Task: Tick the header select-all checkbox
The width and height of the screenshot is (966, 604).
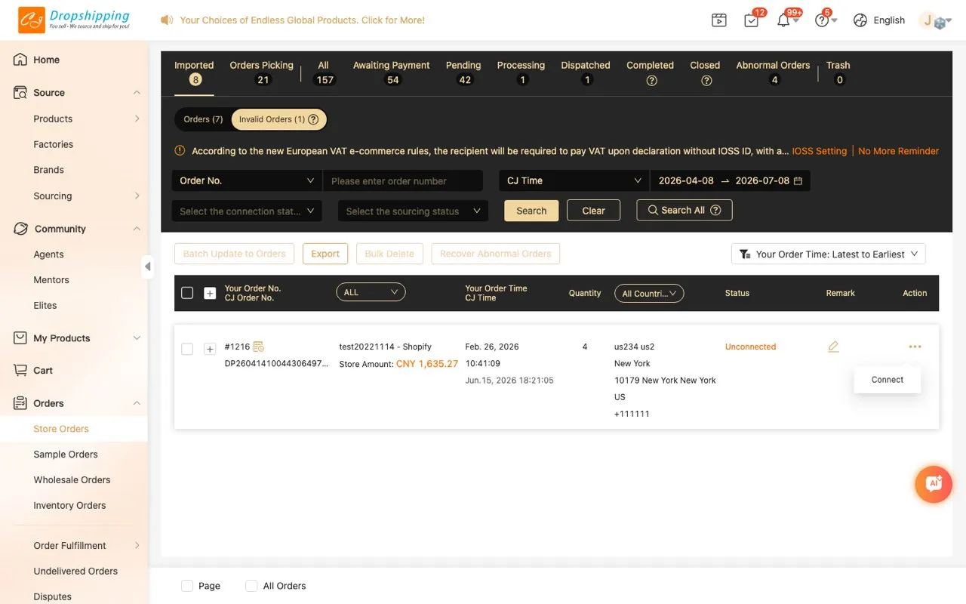Action: (x=187, y=293)
